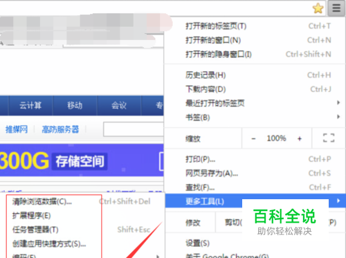Screen dimensions: 346x258
Task: Decrease zoom with the minus button
Action: (x=253, y=138)
